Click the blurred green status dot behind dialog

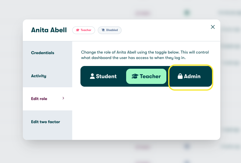[x=187, y=13]
